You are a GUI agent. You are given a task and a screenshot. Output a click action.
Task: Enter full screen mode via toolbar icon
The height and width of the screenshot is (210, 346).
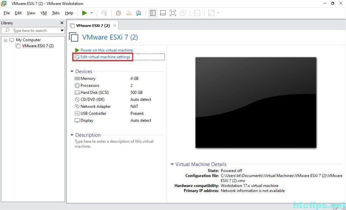tap(173, 13)
